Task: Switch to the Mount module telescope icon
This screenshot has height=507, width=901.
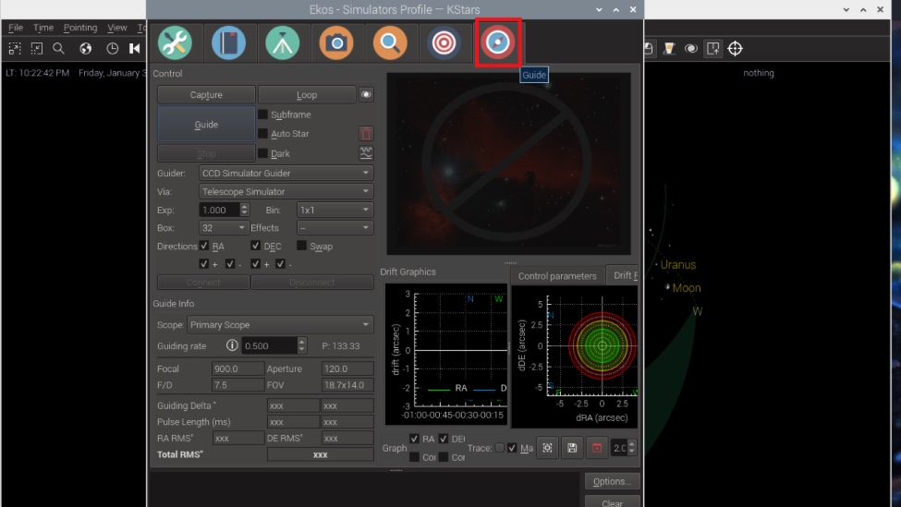Action: coord(282,43)
